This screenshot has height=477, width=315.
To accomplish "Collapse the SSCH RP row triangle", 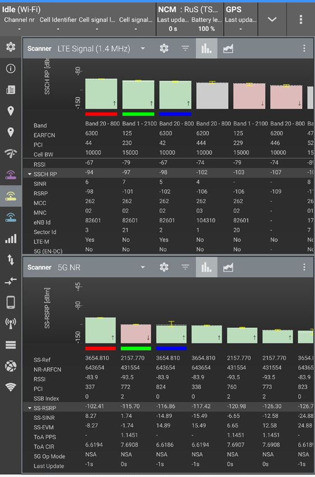I will [30, 175].
